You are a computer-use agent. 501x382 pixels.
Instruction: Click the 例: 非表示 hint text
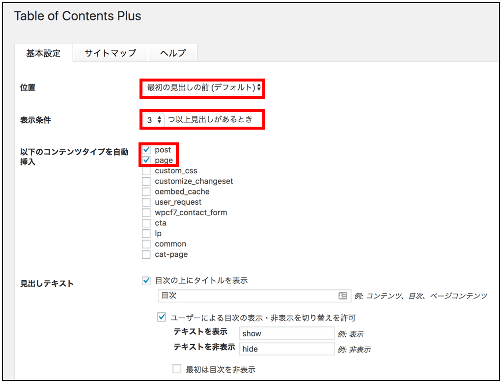[354, 350]
